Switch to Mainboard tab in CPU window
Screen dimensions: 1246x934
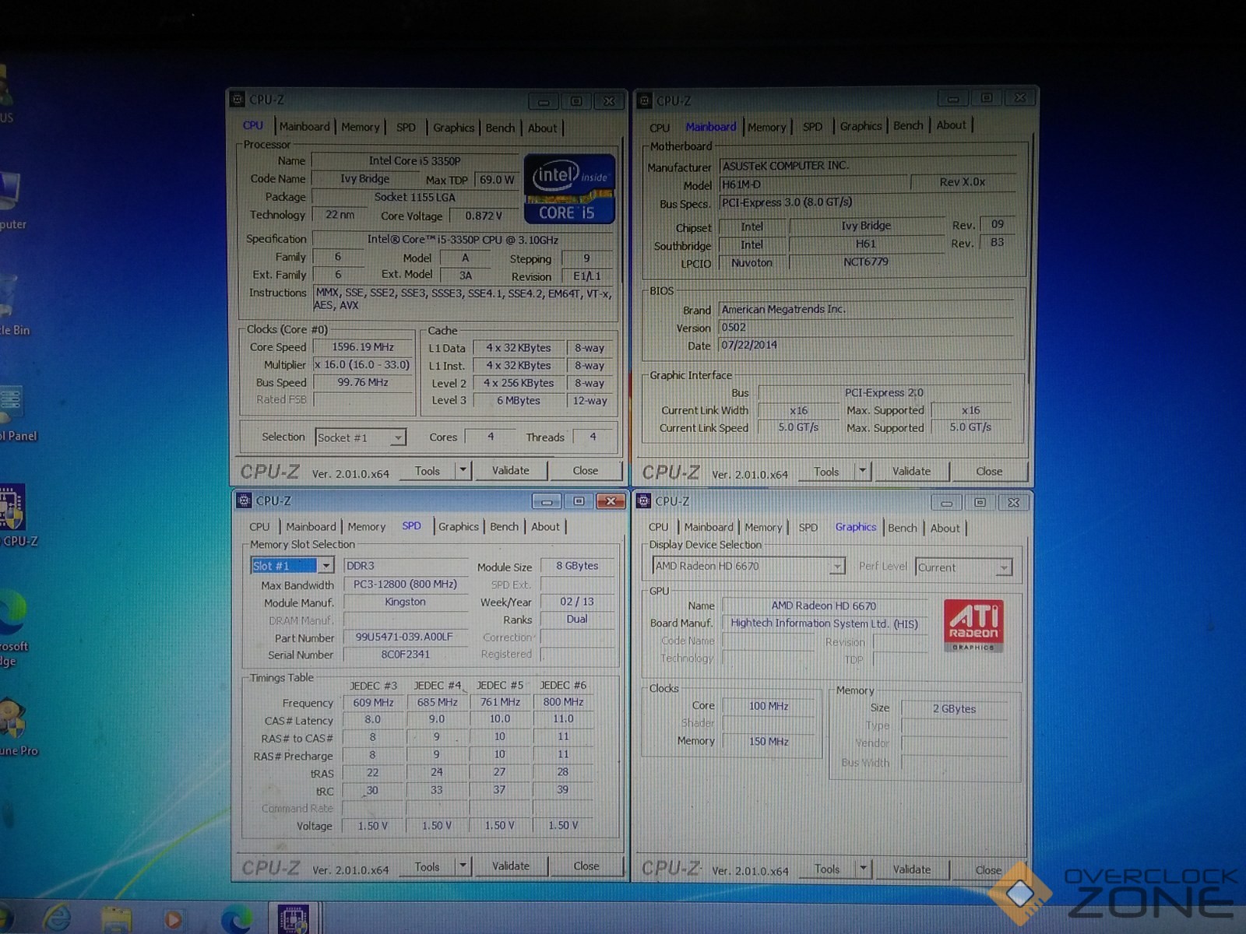tap(304, 127)
